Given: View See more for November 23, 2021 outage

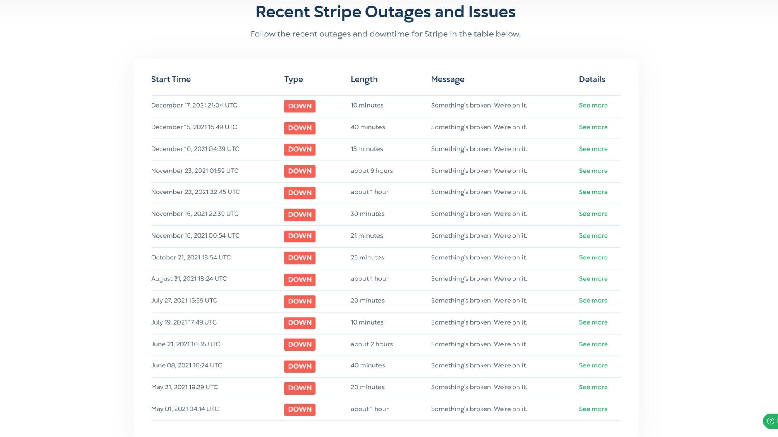Looking at the screenshot, I should (x=593, y=171).
